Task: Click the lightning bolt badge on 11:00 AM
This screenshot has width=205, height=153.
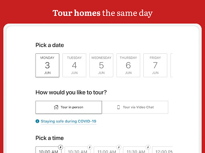Action: (x=119, y=147)
